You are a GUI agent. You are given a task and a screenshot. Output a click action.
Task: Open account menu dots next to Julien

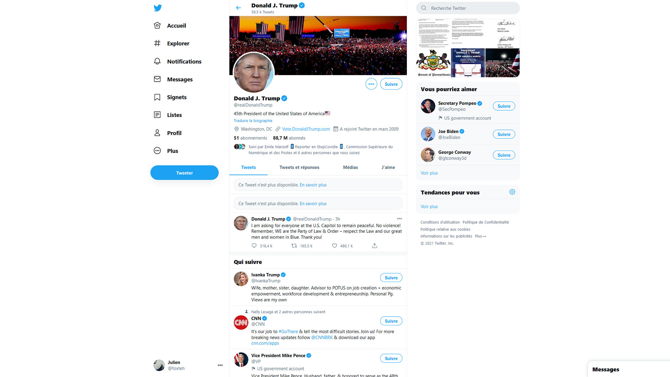pyautogui.click(x=220, y=365)
